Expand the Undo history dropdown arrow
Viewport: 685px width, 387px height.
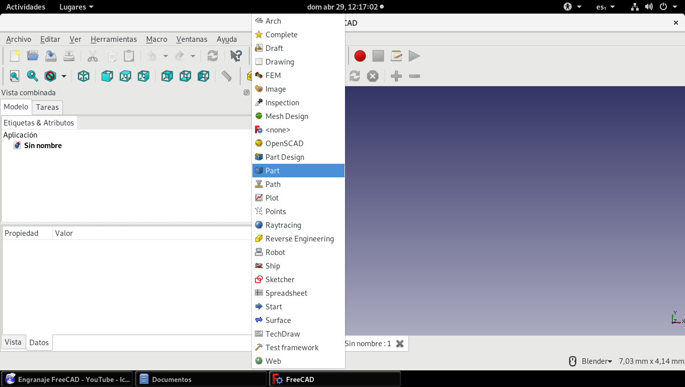(x=165, y=56)
